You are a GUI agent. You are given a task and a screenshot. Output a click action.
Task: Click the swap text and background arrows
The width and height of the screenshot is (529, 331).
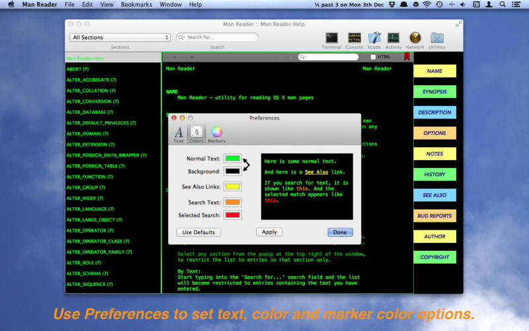tap(246, 164)
